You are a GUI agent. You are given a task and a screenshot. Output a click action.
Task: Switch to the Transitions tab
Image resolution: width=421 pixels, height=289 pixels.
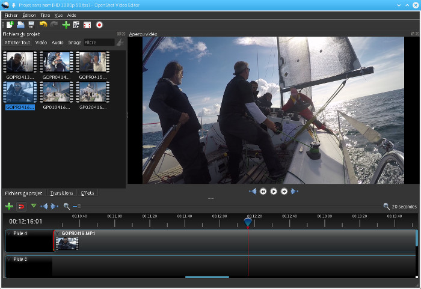(62, 193)
